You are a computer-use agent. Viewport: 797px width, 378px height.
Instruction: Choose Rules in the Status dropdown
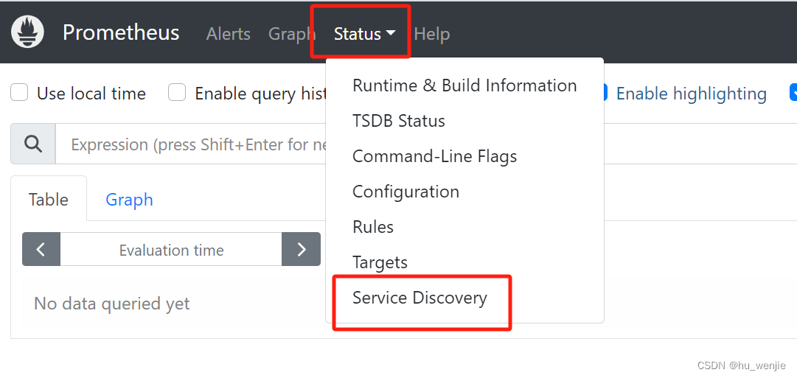click(x=464, y=227)
